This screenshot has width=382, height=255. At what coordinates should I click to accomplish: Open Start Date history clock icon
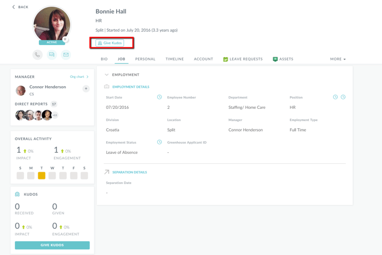tap(159, 97)
